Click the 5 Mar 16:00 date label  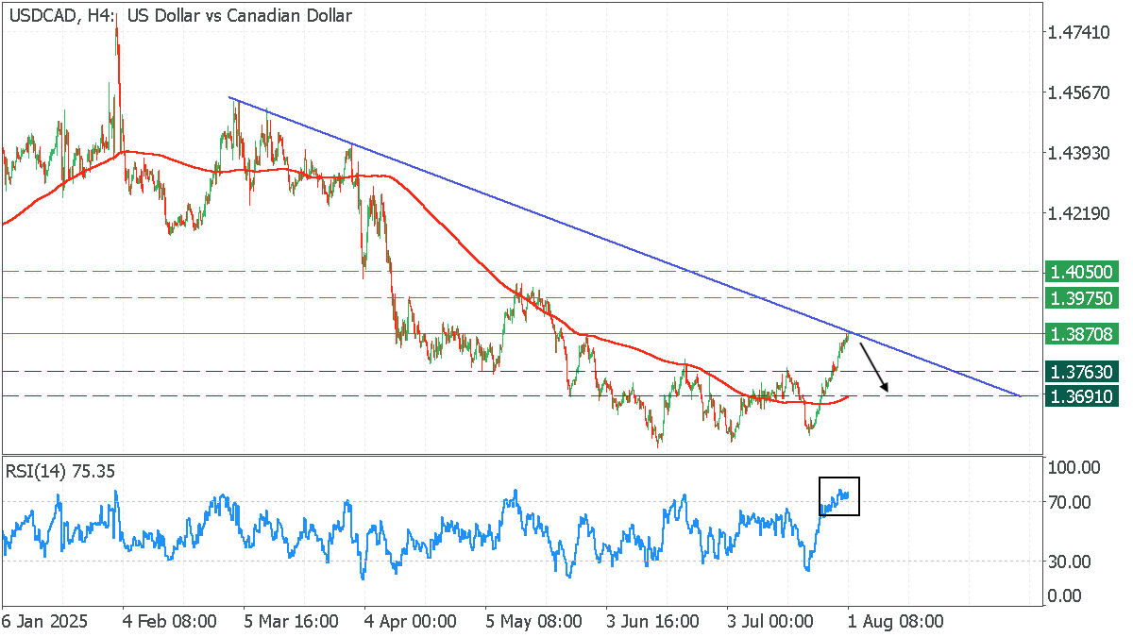tap(291, 622)
